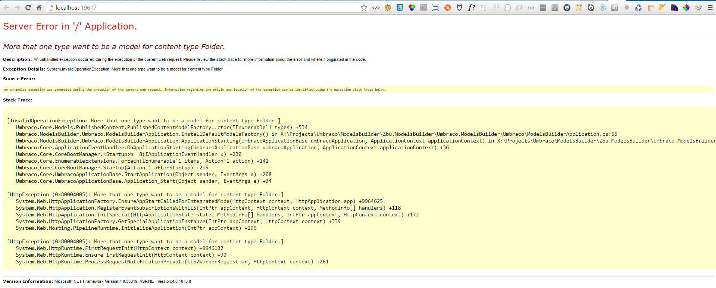Open the 'f?' font identifier extension

point(471,7)
